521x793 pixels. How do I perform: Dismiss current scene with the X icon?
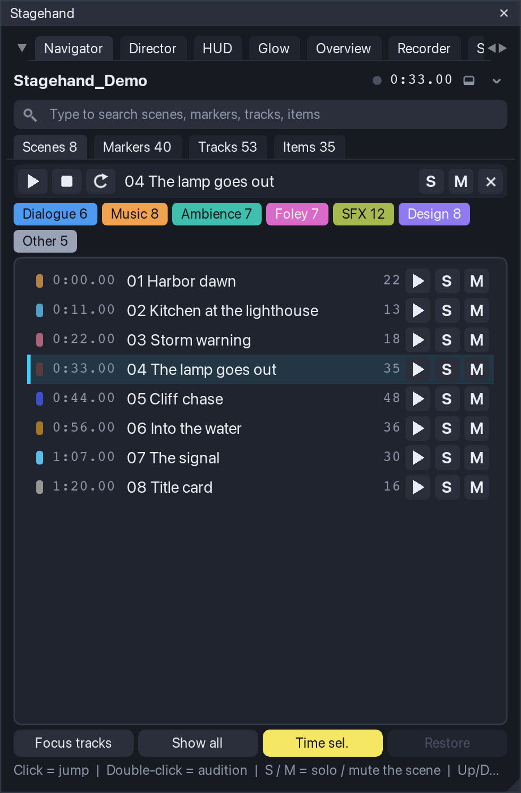coord(490,181)
